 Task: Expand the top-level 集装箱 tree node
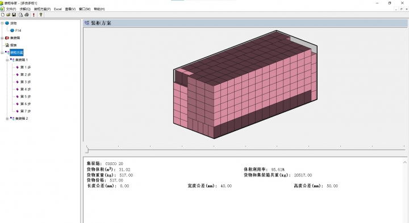click(x=2, y=38)
